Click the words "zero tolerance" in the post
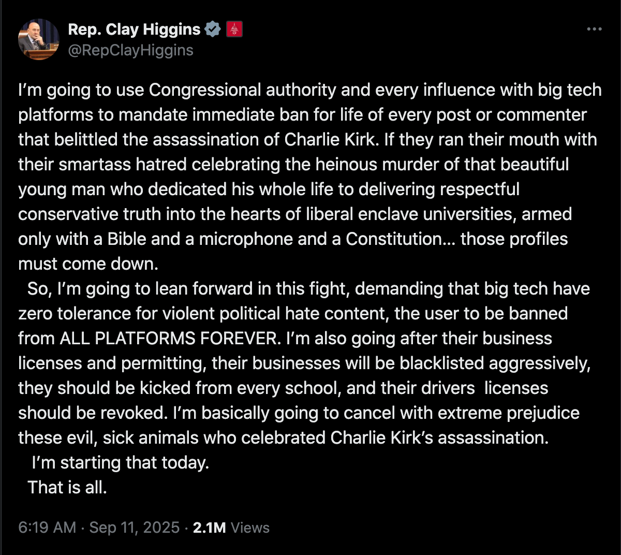The image size is (621, 555). coord(75,313)
